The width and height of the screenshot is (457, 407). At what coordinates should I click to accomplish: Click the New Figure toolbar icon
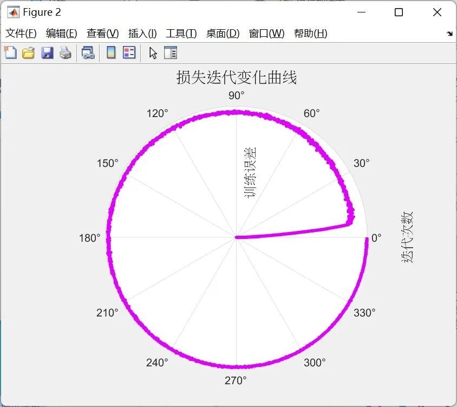pos(10,53)
